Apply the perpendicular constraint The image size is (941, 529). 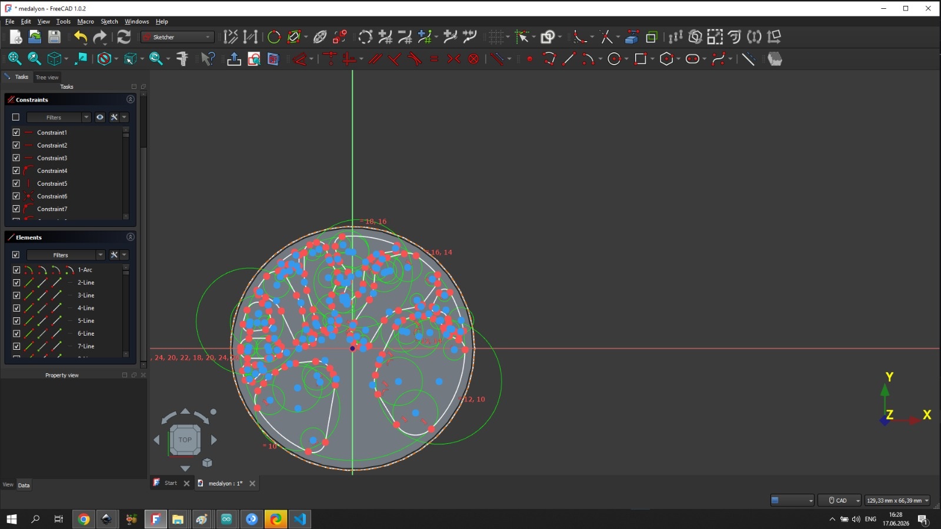pyautogui.click(x=395, y=59)
